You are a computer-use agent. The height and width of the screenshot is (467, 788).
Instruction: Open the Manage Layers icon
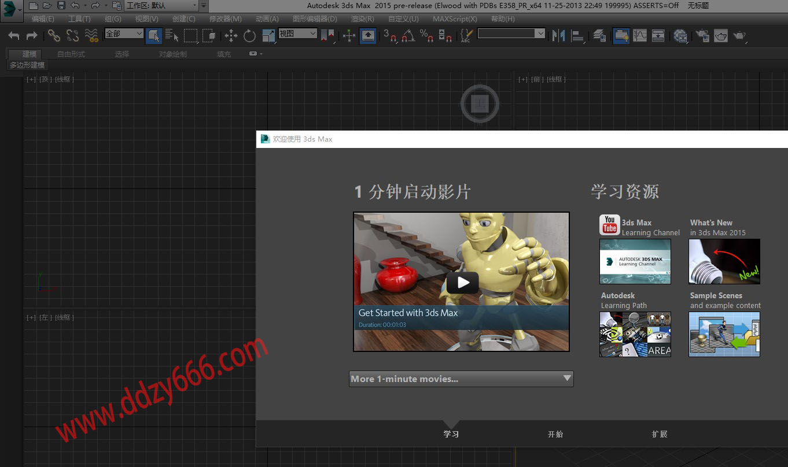pos(599,36)
